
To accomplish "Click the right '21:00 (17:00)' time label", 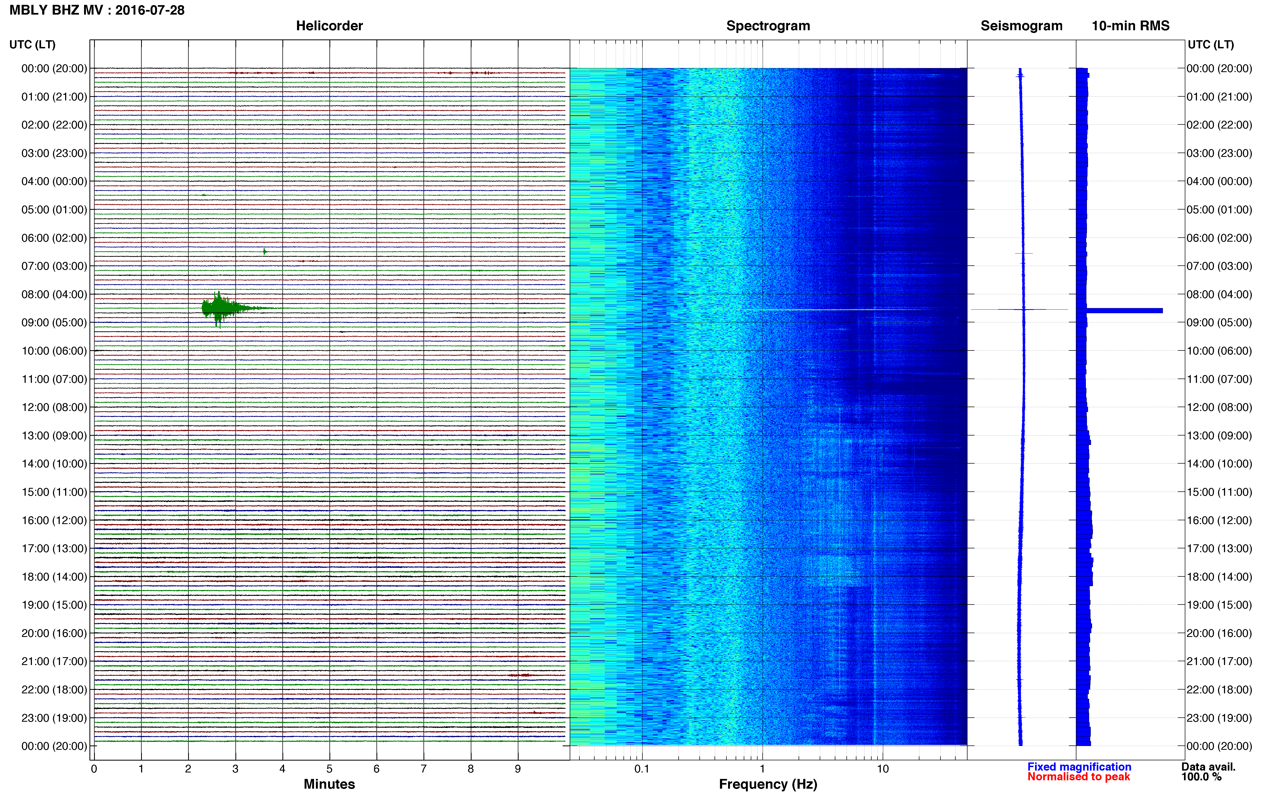I will (1219, 661).
